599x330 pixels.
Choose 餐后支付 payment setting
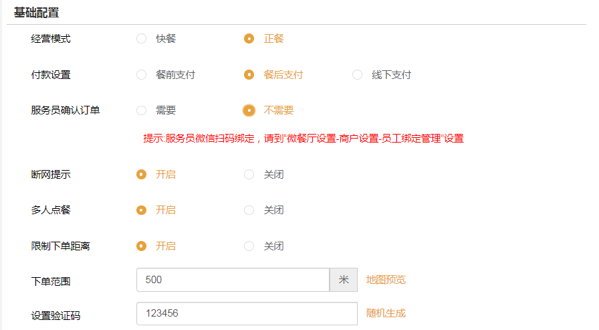coord(249,75)
